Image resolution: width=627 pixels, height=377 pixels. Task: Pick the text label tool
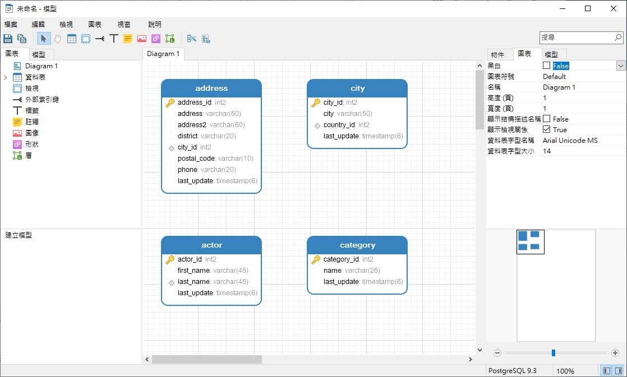pos(114,39)
